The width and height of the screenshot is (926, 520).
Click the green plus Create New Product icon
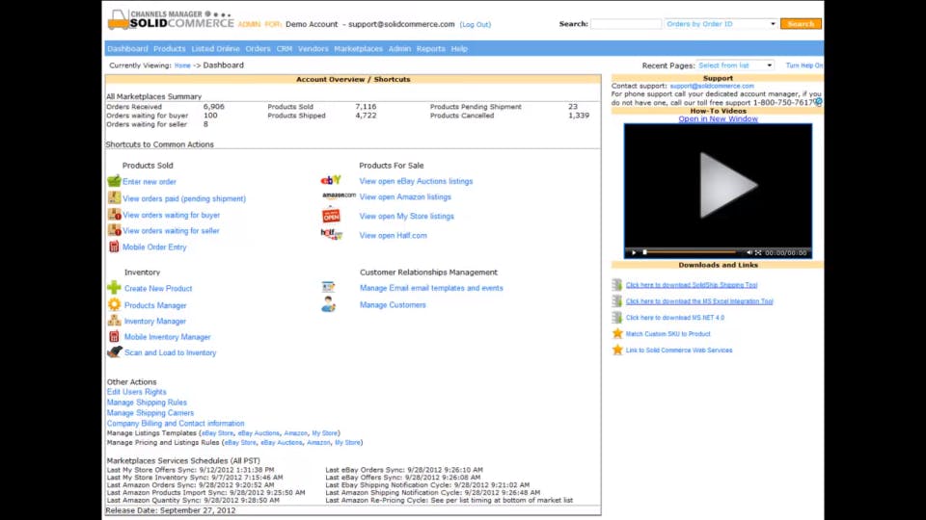[x=114, y=288]
